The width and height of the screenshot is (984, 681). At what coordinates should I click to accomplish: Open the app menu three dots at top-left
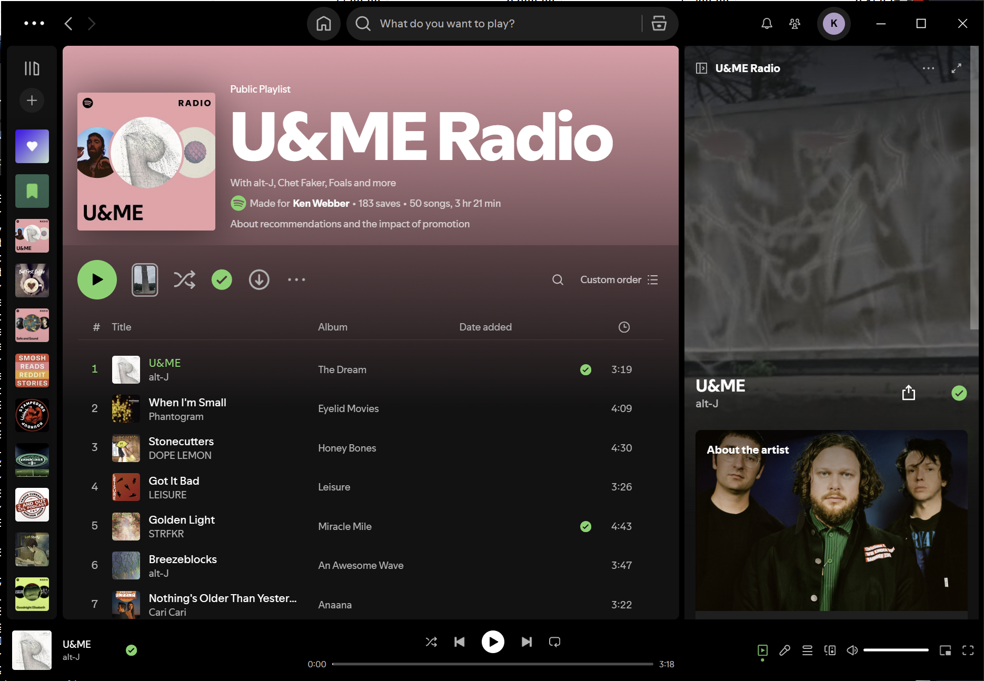coord(34,23)
